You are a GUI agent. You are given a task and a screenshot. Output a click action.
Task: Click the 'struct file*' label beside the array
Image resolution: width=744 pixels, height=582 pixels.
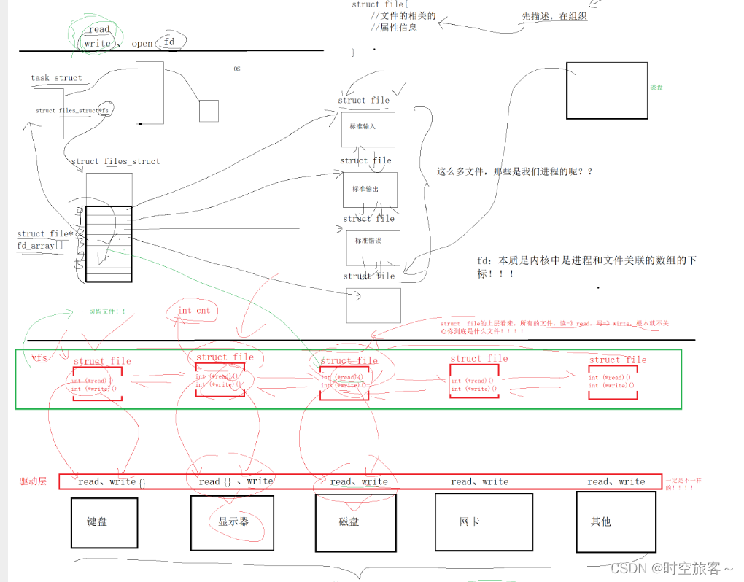click(x=45, y=234)
